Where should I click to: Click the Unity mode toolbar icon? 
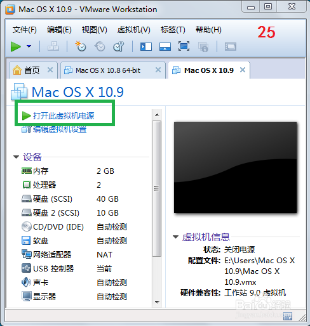click(x=203, y=47)
